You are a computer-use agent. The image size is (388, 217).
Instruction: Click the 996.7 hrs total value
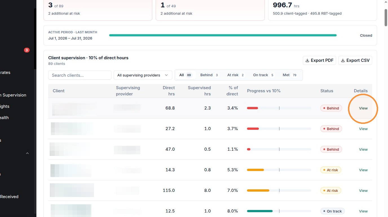tap(286, 5)
